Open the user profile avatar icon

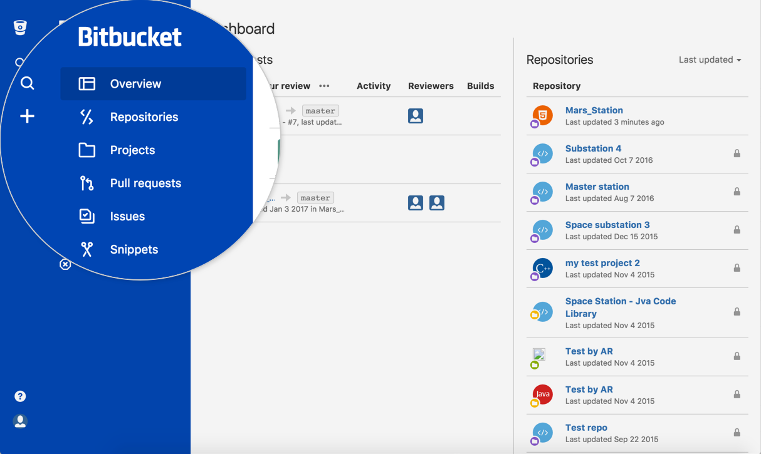[20, 421]
